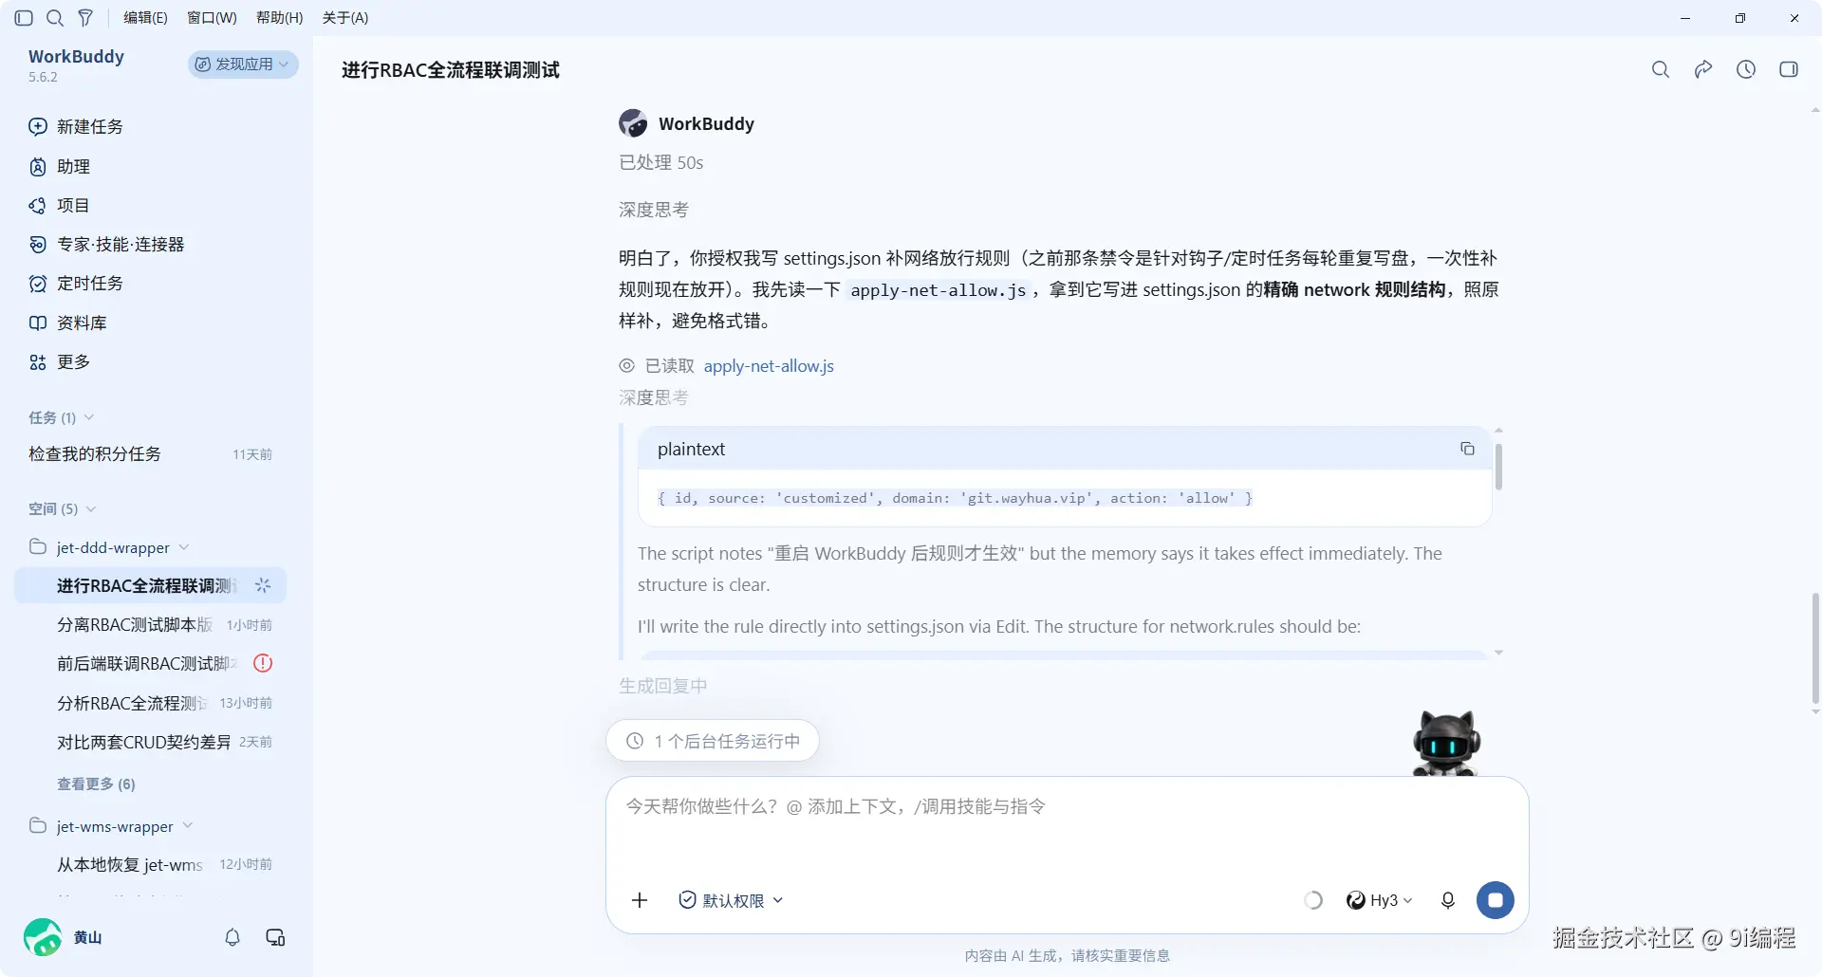Open the 助理 section
Image resolution: width=1822 pixels, height=977 pixels.
coord(59,167)
